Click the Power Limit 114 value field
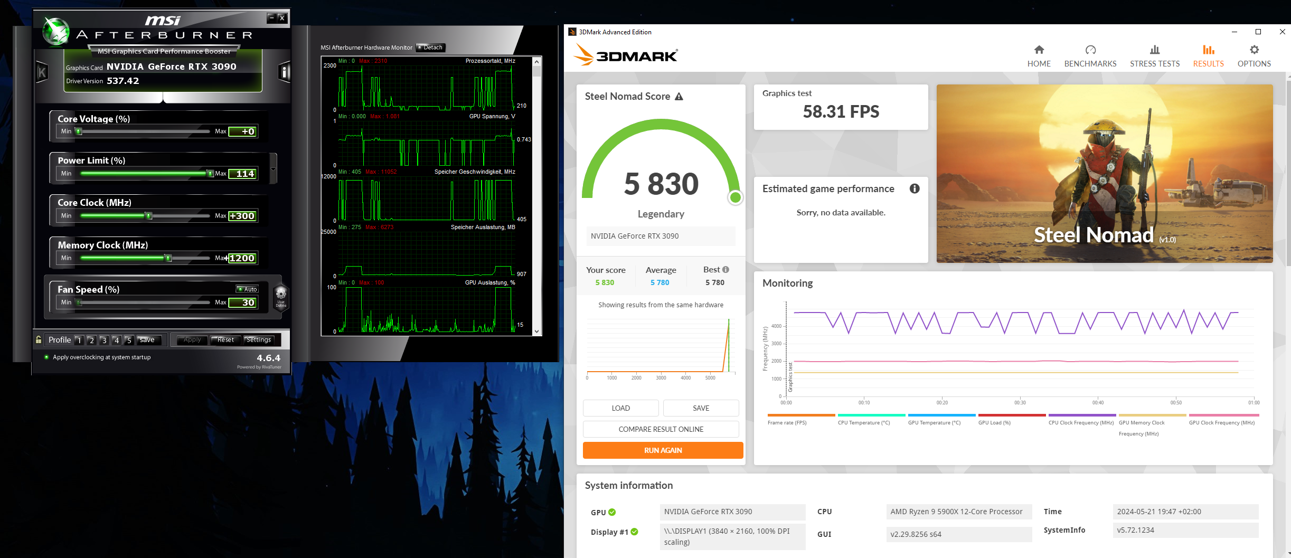The width and height of the screenshot is (1291, 558). click(243, 174)
